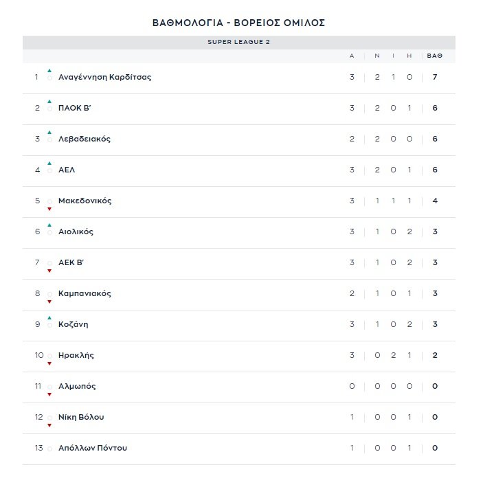Click green up arrow beside ΠΑΟΚ Β'
The width and height of the screenshot is (483, 487).
pyautogui.click(x=49, y=102)
